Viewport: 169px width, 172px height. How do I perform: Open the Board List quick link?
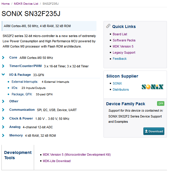click(x=120, y=34)
